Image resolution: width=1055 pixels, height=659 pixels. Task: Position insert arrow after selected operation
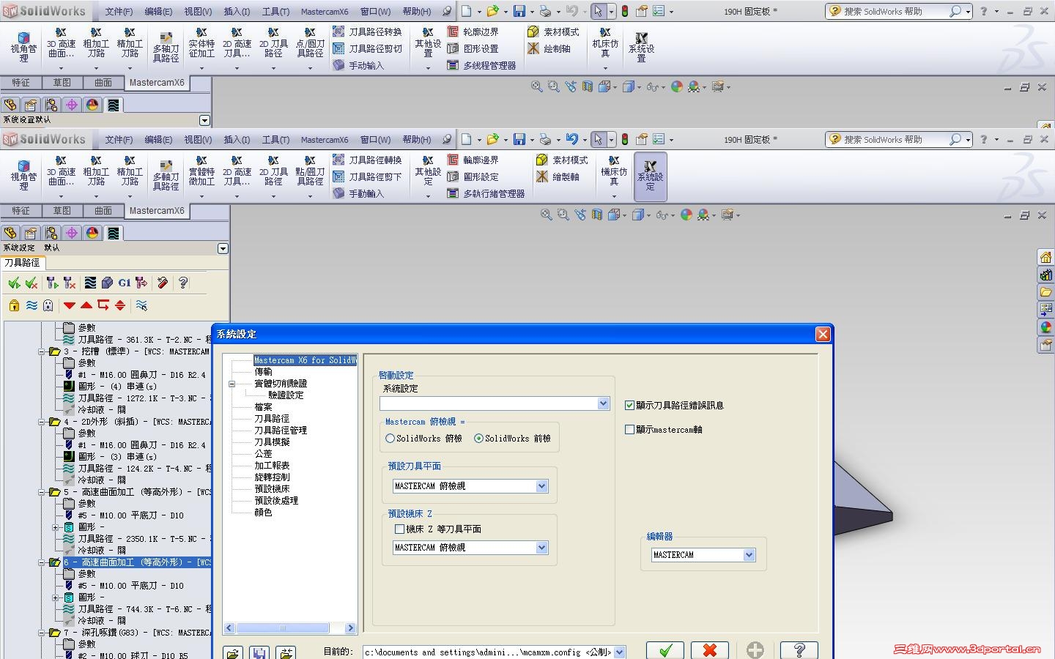[103, 305]
